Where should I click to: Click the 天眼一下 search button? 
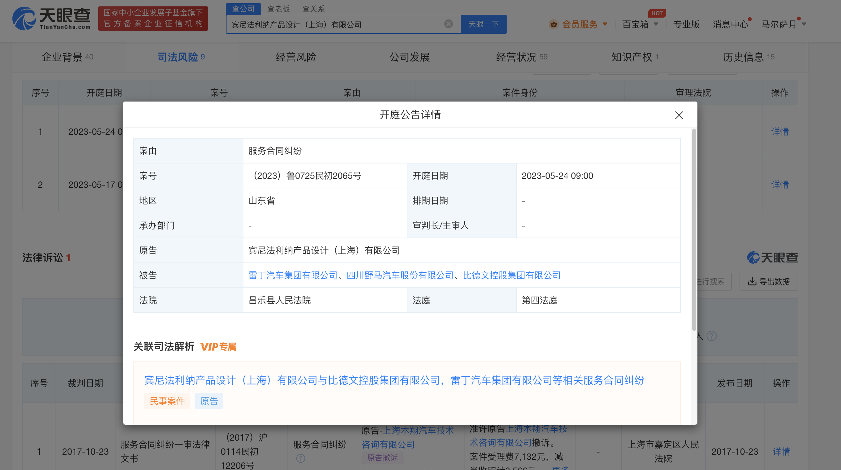483,24
